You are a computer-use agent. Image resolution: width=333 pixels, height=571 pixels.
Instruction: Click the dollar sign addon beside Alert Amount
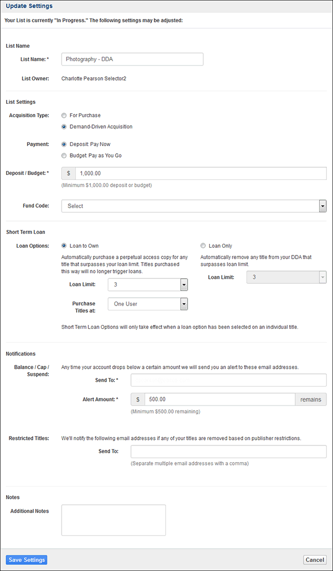point(138,399)
